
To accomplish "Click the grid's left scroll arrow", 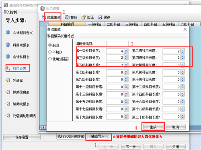I will (43, 127).
